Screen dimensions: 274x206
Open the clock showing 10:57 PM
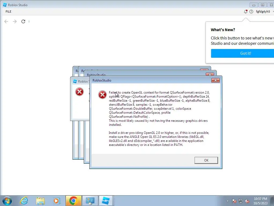260,201
